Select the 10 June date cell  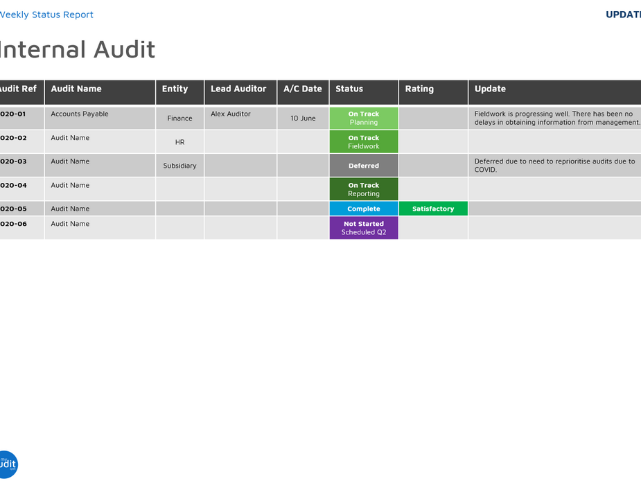(303, 119)
